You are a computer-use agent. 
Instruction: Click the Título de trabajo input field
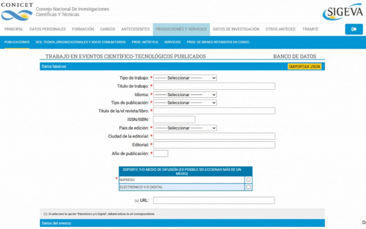pyautogui.click(x=214, y=86)
